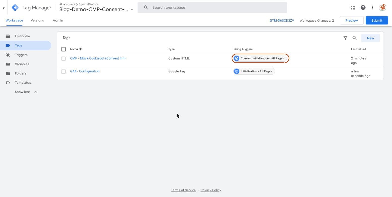Open the GTM-56SCD3ZV container ID link
The width and height of the screenshot is (392, 197).
tap(282, 20)
